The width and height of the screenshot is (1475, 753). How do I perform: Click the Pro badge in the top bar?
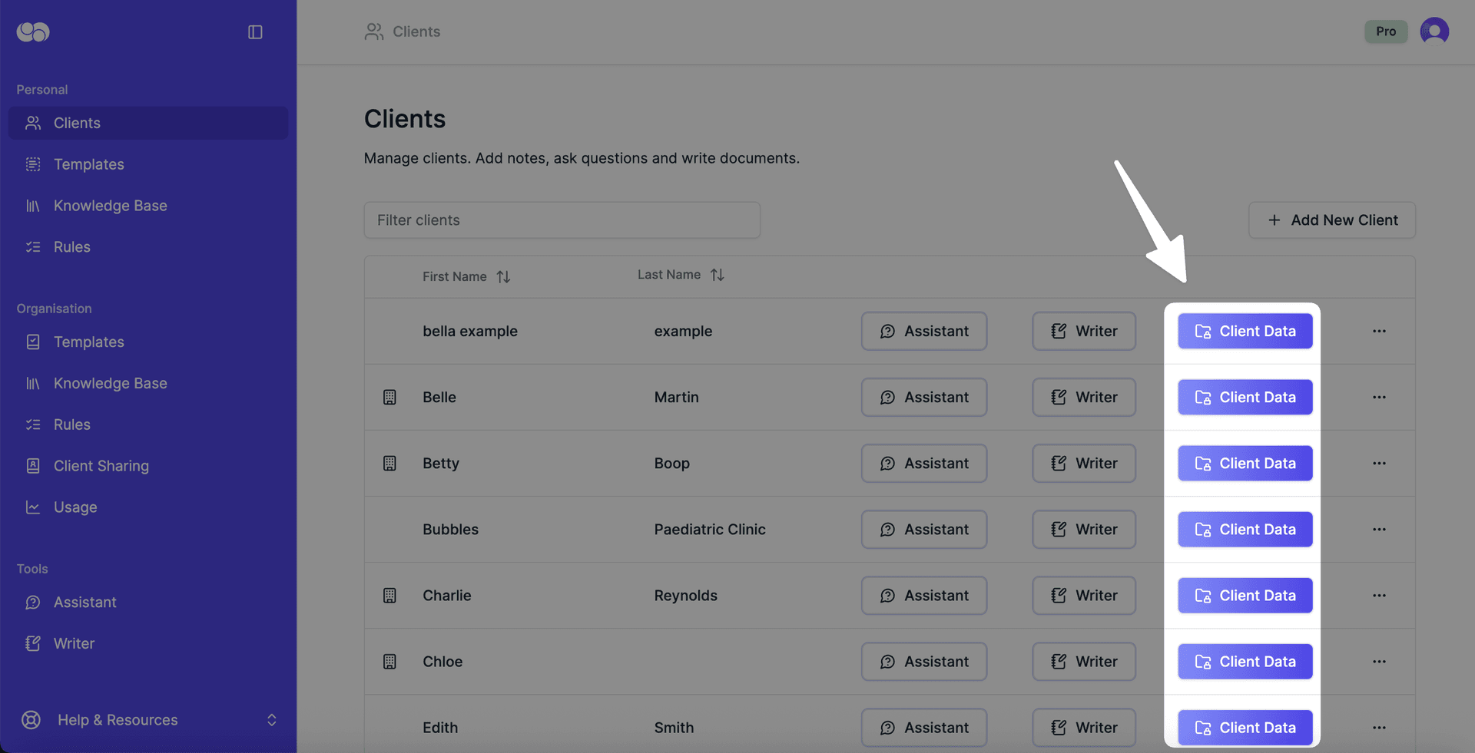click(1385, 31)
